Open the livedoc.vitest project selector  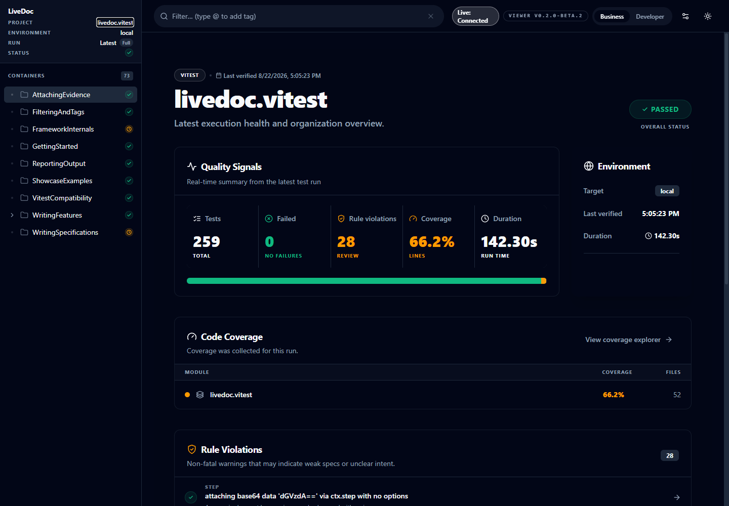click(115, 22)
